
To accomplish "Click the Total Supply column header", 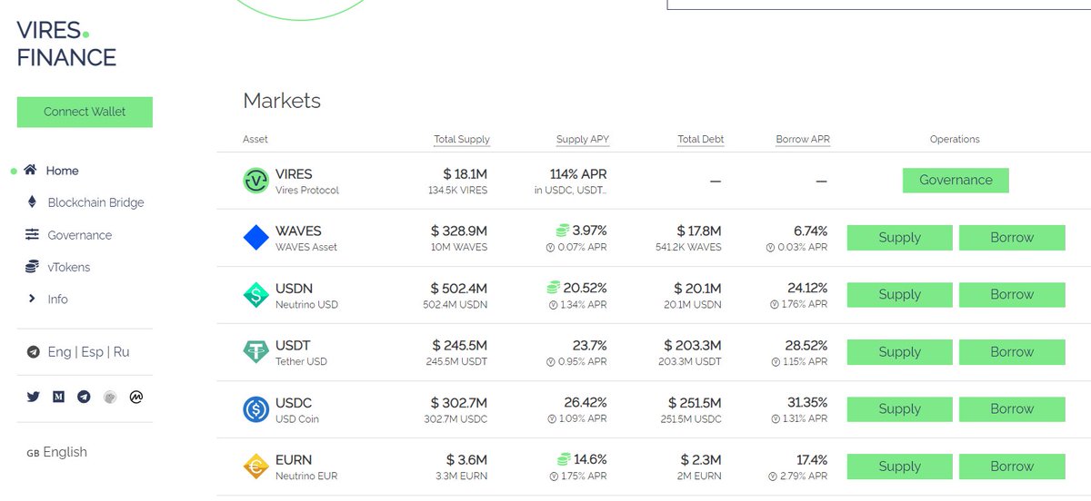I will (462, 140).
